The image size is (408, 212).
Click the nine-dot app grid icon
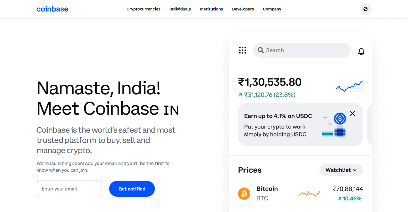click(243, 50)
